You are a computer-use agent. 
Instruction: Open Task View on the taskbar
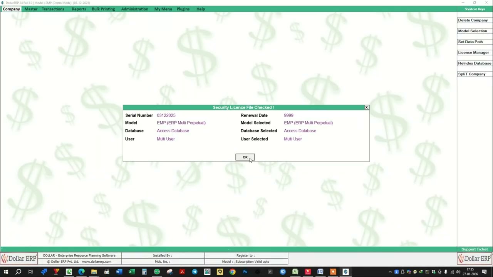point(30,272)
